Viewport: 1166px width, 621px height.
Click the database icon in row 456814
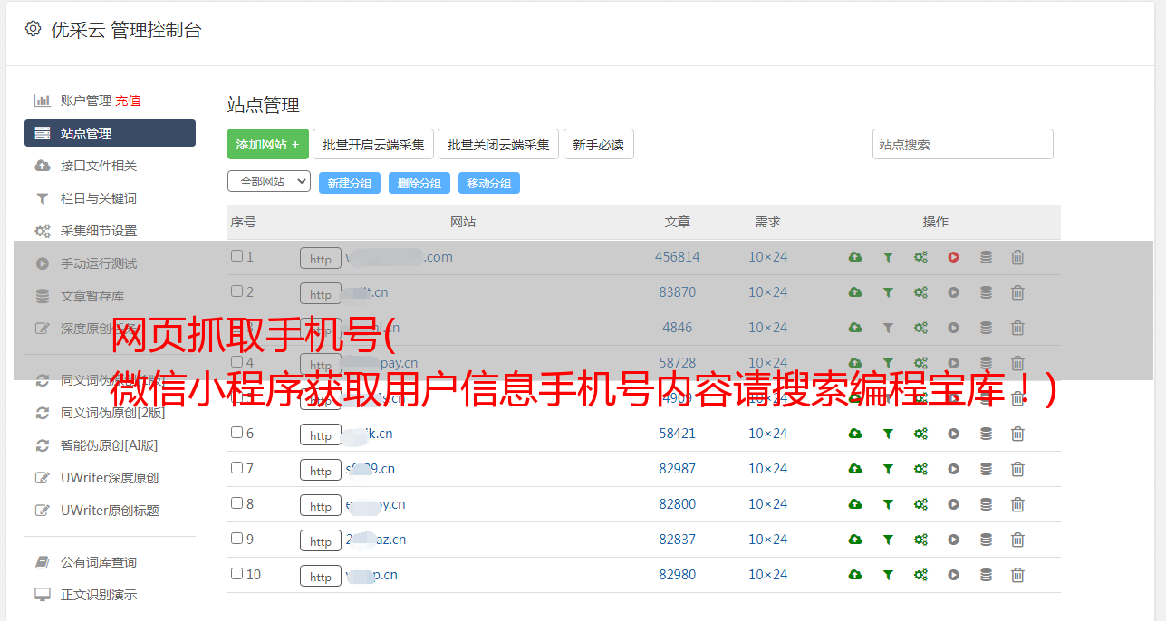coord(986,257)
